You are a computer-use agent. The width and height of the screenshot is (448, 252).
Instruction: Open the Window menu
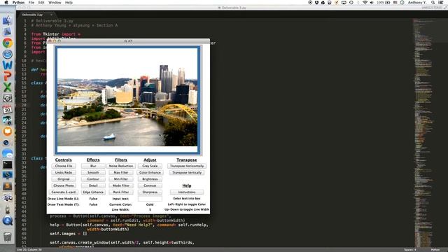(x=55, y=3)
